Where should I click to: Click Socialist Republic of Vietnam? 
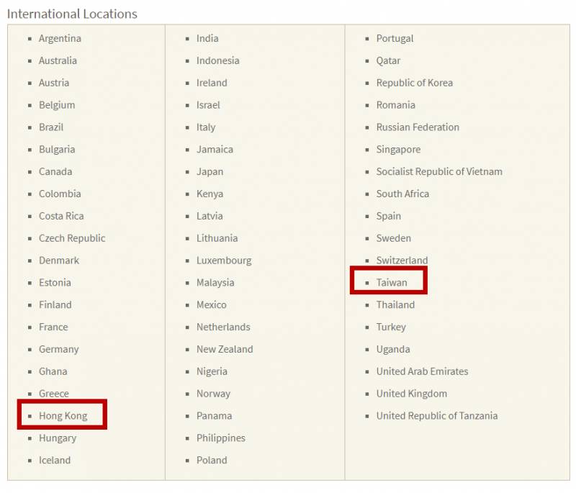439,172
